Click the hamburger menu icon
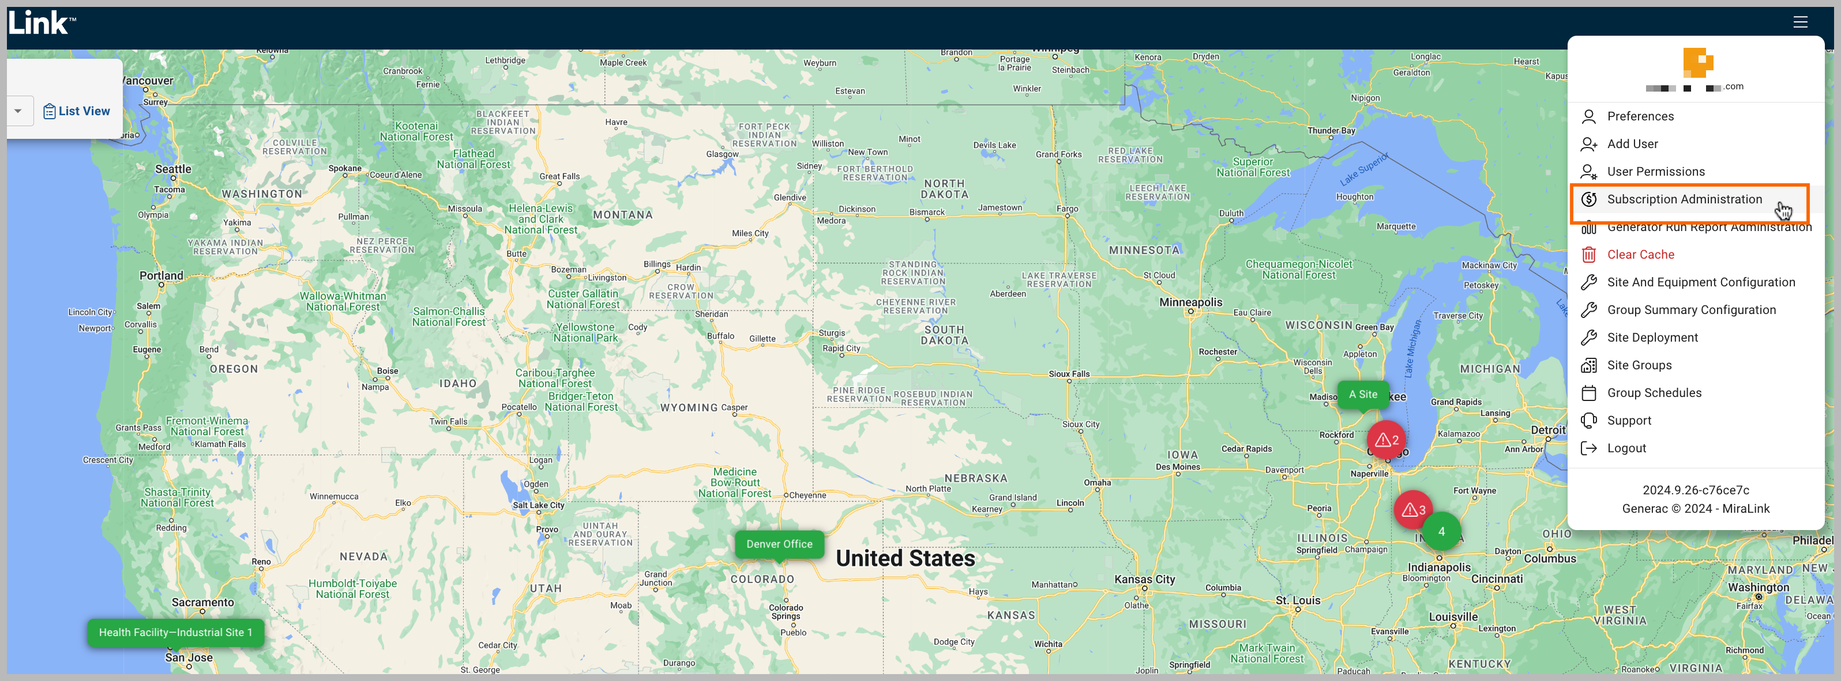Screen dimensions: 1841x681 point(1802,21)
